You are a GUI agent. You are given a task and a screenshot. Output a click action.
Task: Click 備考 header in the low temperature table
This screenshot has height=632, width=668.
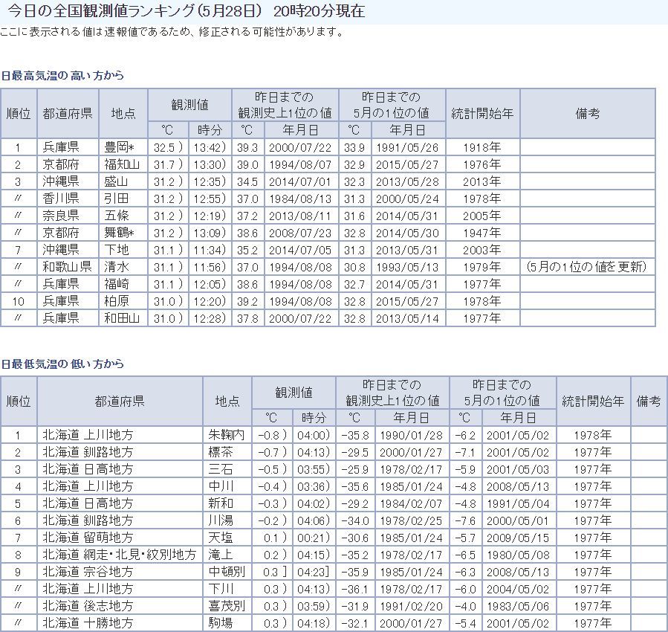click(x=648, y=401)
